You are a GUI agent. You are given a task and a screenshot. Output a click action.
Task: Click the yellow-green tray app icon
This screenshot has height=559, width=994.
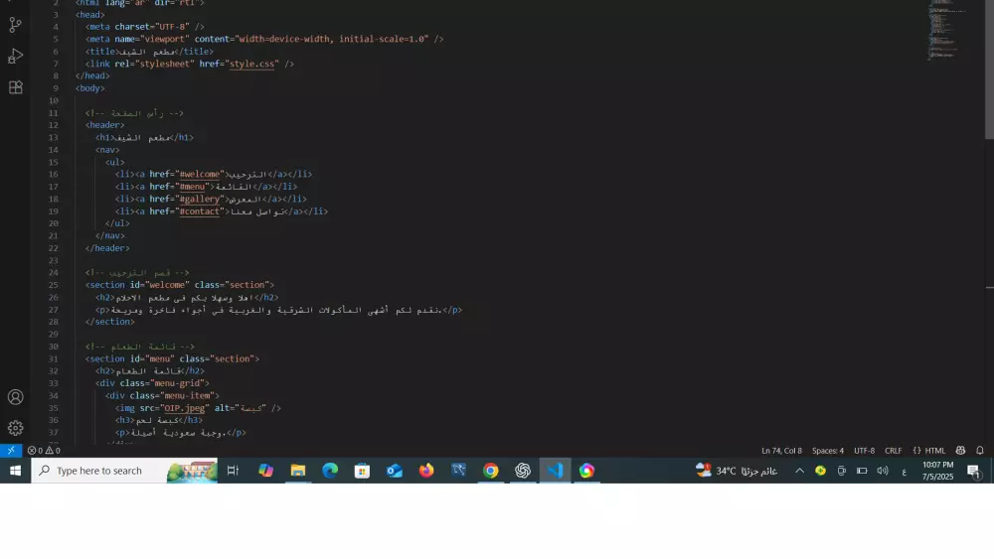820,471
